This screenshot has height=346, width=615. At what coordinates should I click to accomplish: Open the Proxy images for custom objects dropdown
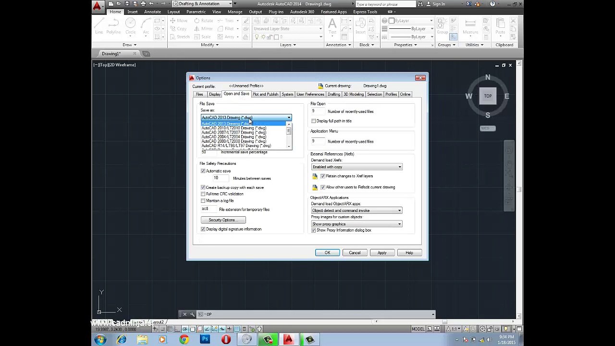click(357, 224)
